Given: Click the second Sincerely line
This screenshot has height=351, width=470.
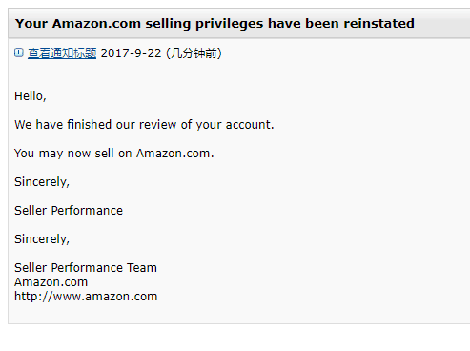Looking at the screenshot, I should click(x=42, y=239).
